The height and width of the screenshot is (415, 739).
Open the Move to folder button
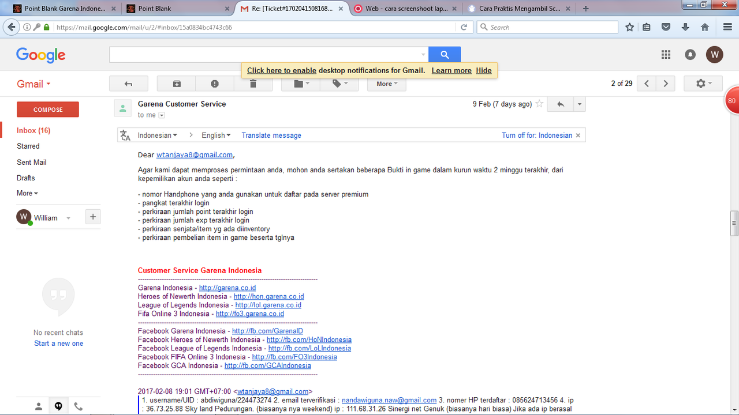(301, 84)
